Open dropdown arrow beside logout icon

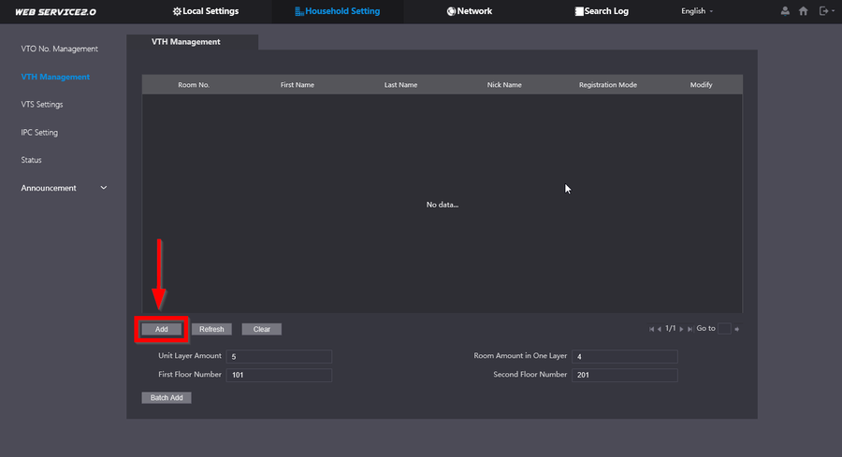click(832, 11)
